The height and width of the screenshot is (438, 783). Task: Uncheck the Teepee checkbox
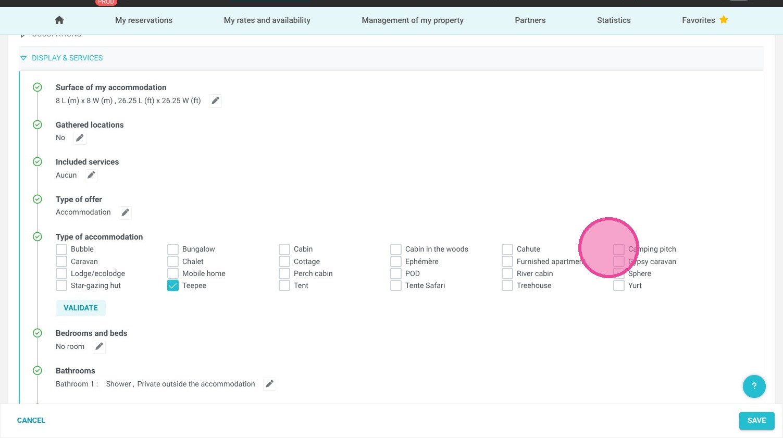pos(173,285)
